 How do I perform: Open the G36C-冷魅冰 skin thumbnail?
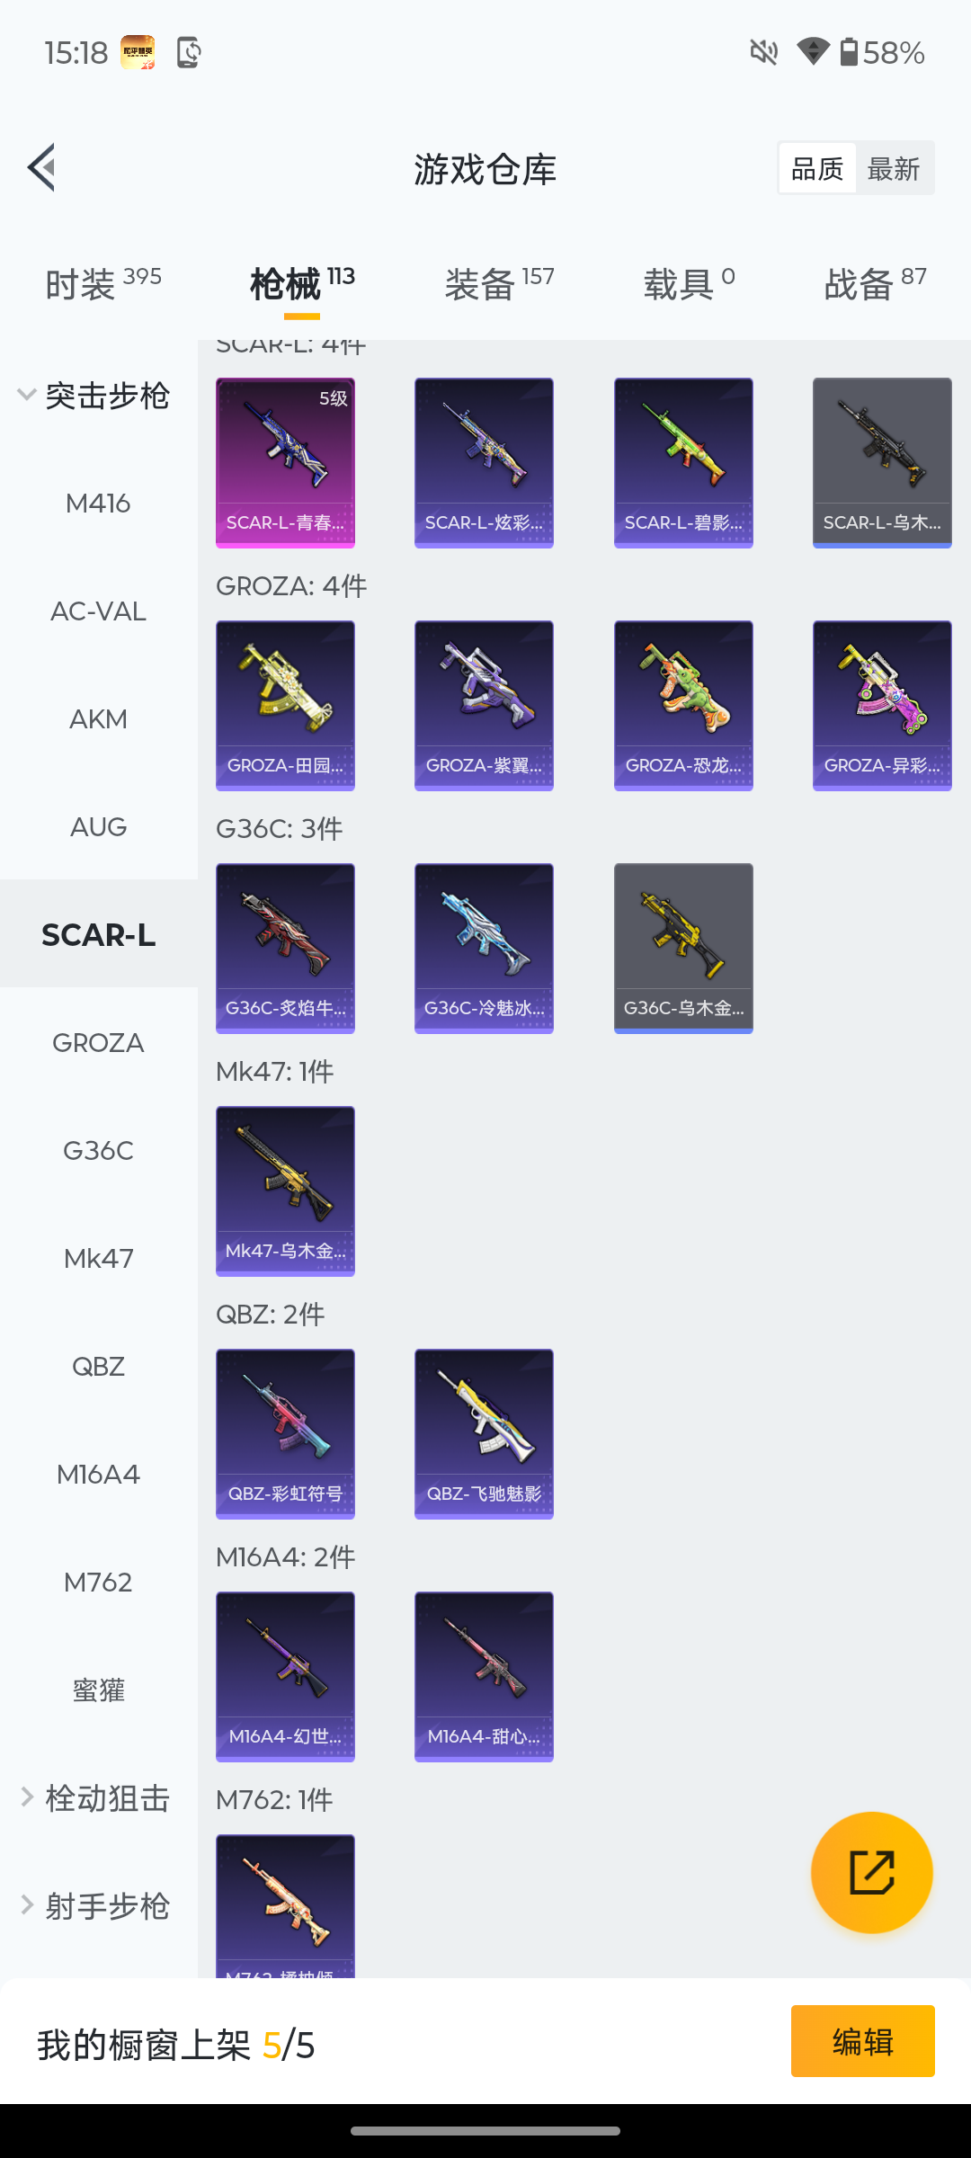coord(484,948)
